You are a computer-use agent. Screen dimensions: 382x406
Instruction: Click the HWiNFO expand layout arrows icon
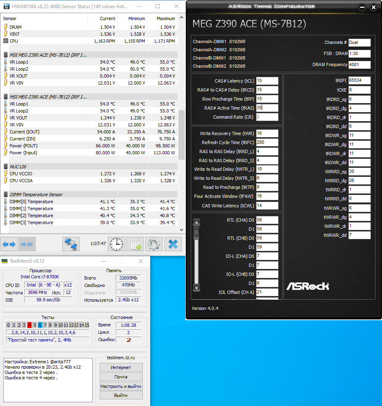point(9,244)
